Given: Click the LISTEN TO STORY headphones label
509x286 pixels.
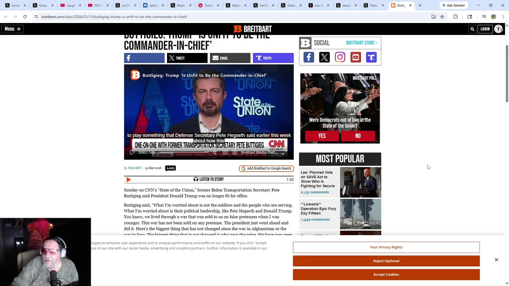Looking at the screenshot, I should [x=208, y=180].
